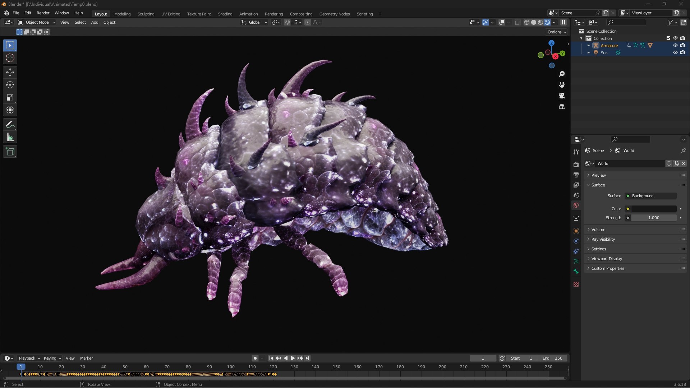Click the world Color swatch
The width and height of the screenshot is (690, 388).
654,209
